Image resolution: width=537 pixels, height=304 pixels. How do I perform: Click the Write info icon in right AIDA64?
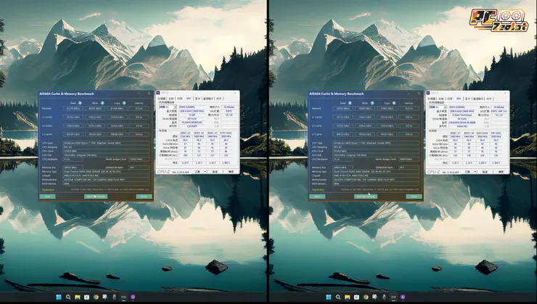tap(372, 103)
